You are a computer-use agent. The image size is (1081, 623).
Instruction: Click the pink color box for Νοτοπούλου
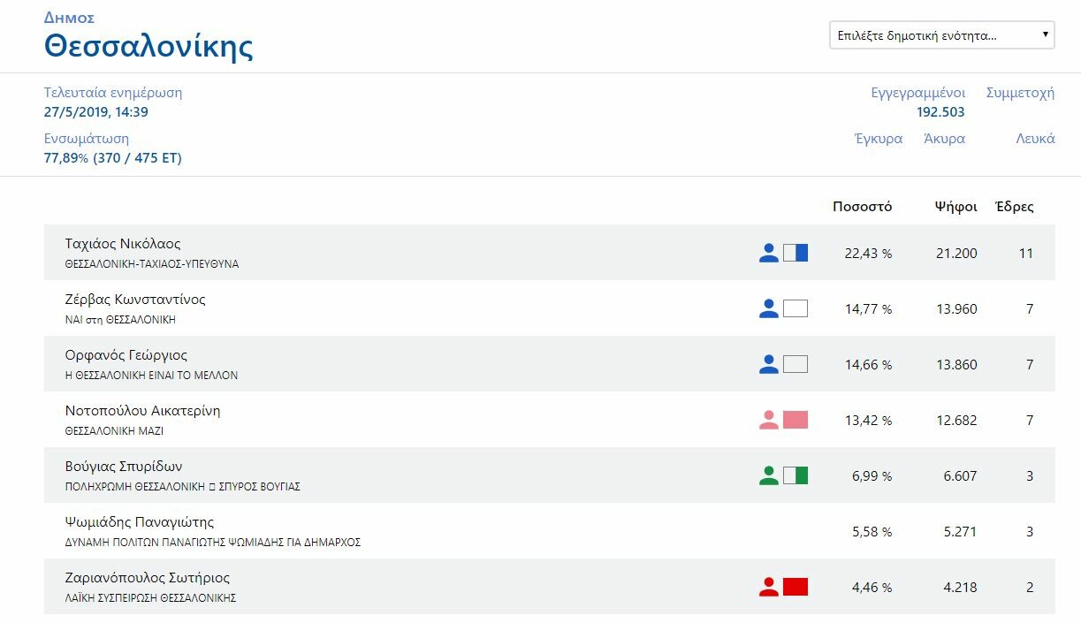click(796, 420)
